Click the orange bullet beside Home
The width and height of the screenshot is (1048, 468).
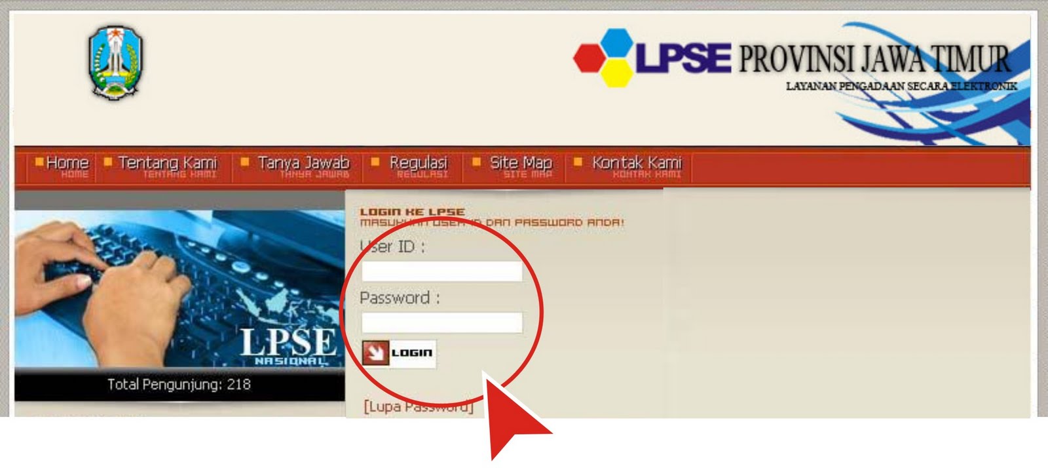[x=39, y=161]
